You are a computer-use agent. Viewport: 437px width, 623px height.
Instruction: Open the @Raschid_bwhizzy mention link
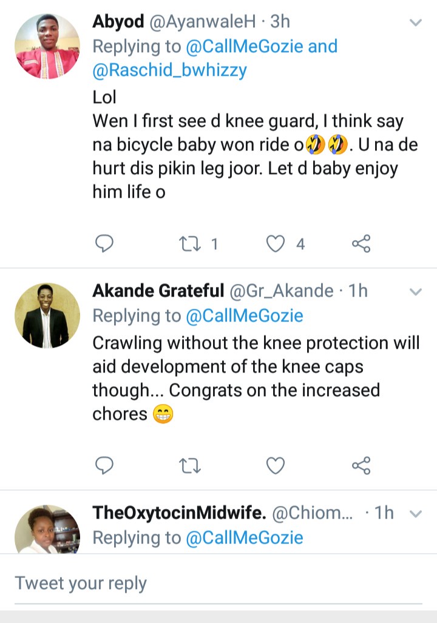pos(170,70)
